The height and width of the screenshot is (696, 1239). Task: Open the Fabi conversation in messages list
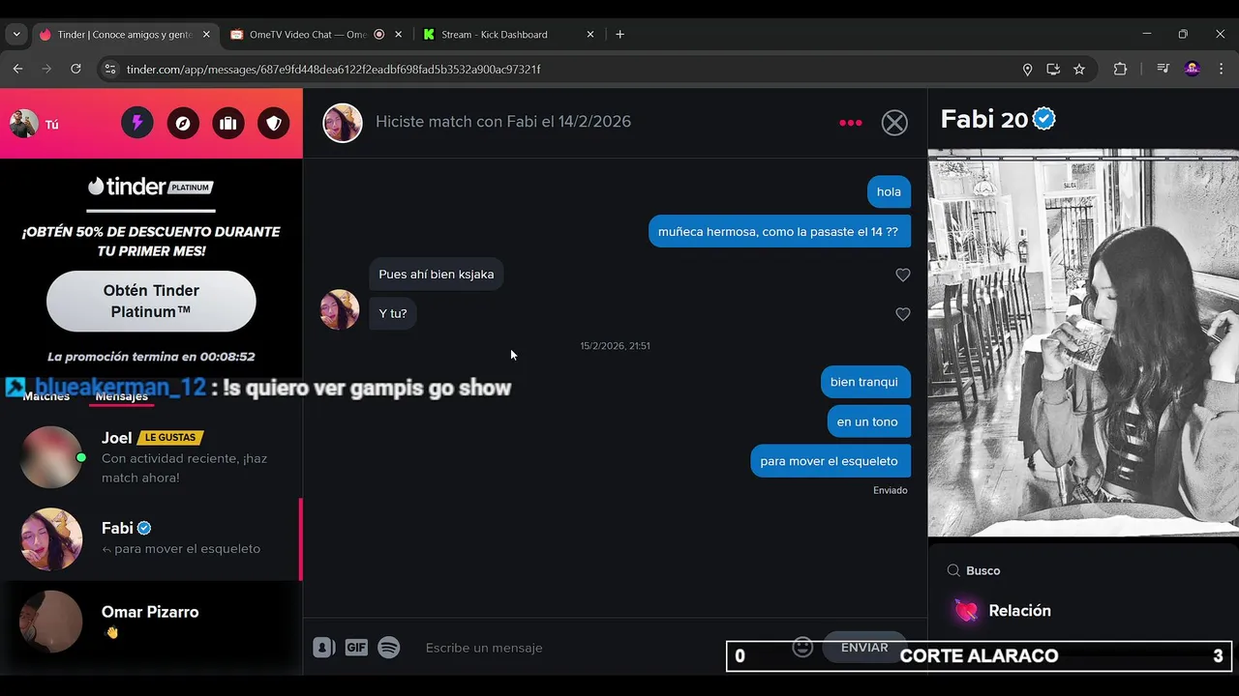click(151, 538)
